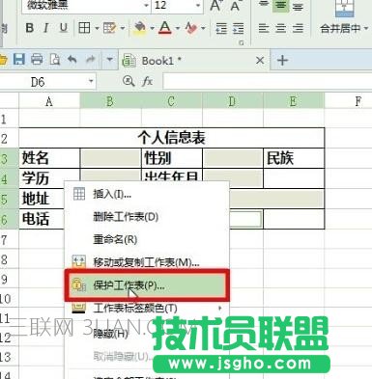Add new document tab

pyautogui.click(x=282, y=61)
